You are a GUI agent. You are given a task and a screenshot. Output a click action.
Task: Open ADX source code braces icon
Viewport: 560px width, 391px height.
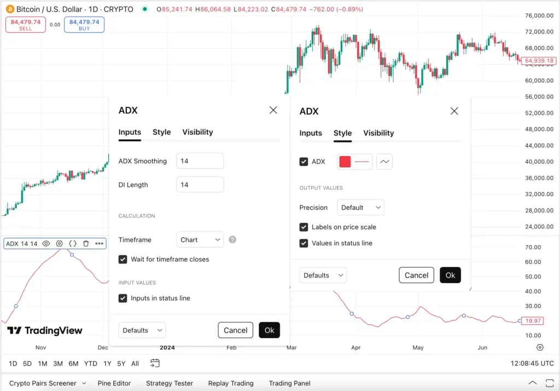[73, 244]
